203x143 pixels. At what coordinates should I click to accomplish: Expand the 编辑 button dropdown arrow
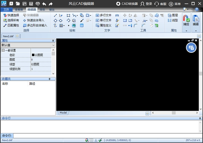pyautogui.click(x=196, y=31)
